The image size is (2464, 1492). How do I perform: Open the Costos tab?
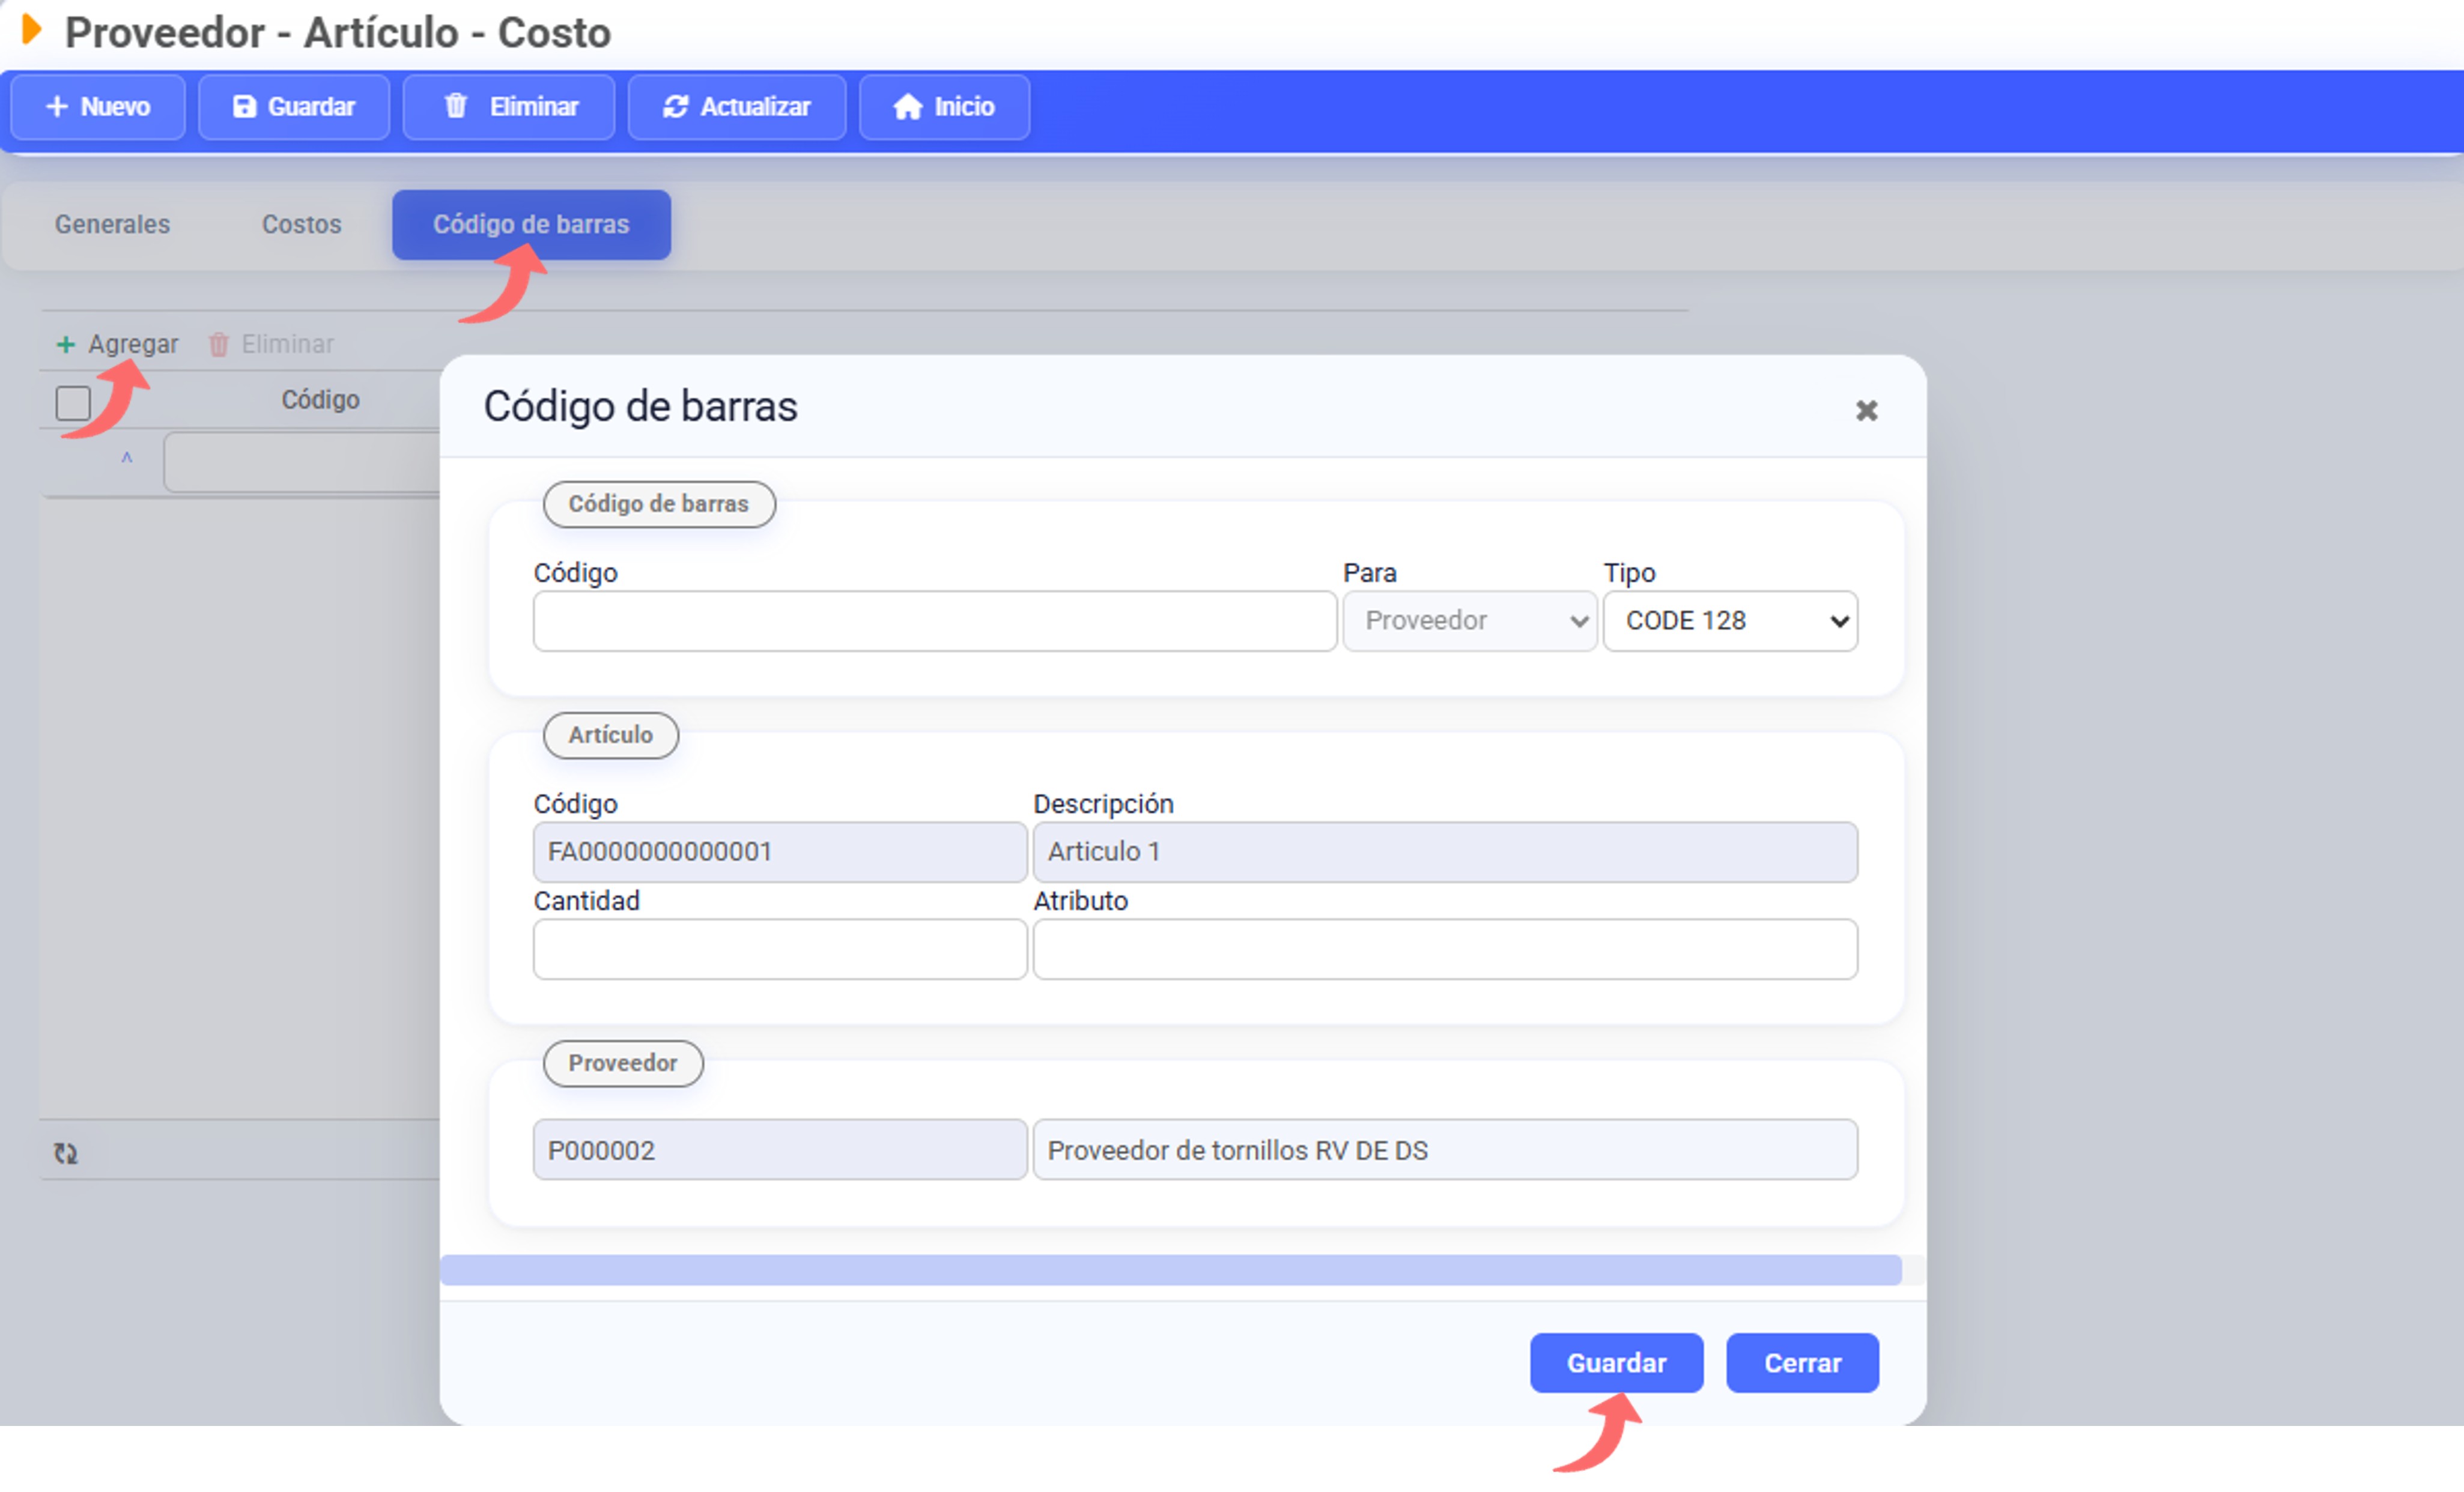point(302,225)
